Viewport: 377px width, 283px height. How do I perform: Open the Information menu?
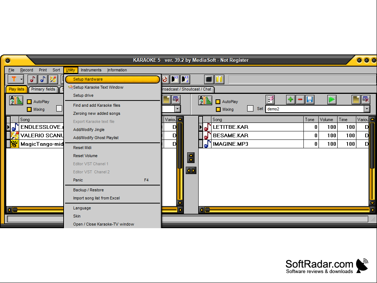[x=117, y=70]
